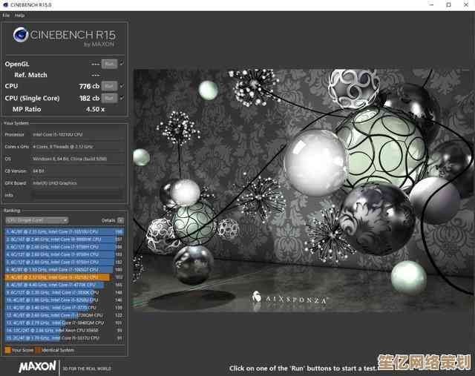Maximize the Cinebench window
The height and width of the screenshot is (376, 475).
click(x=448, y=4)
